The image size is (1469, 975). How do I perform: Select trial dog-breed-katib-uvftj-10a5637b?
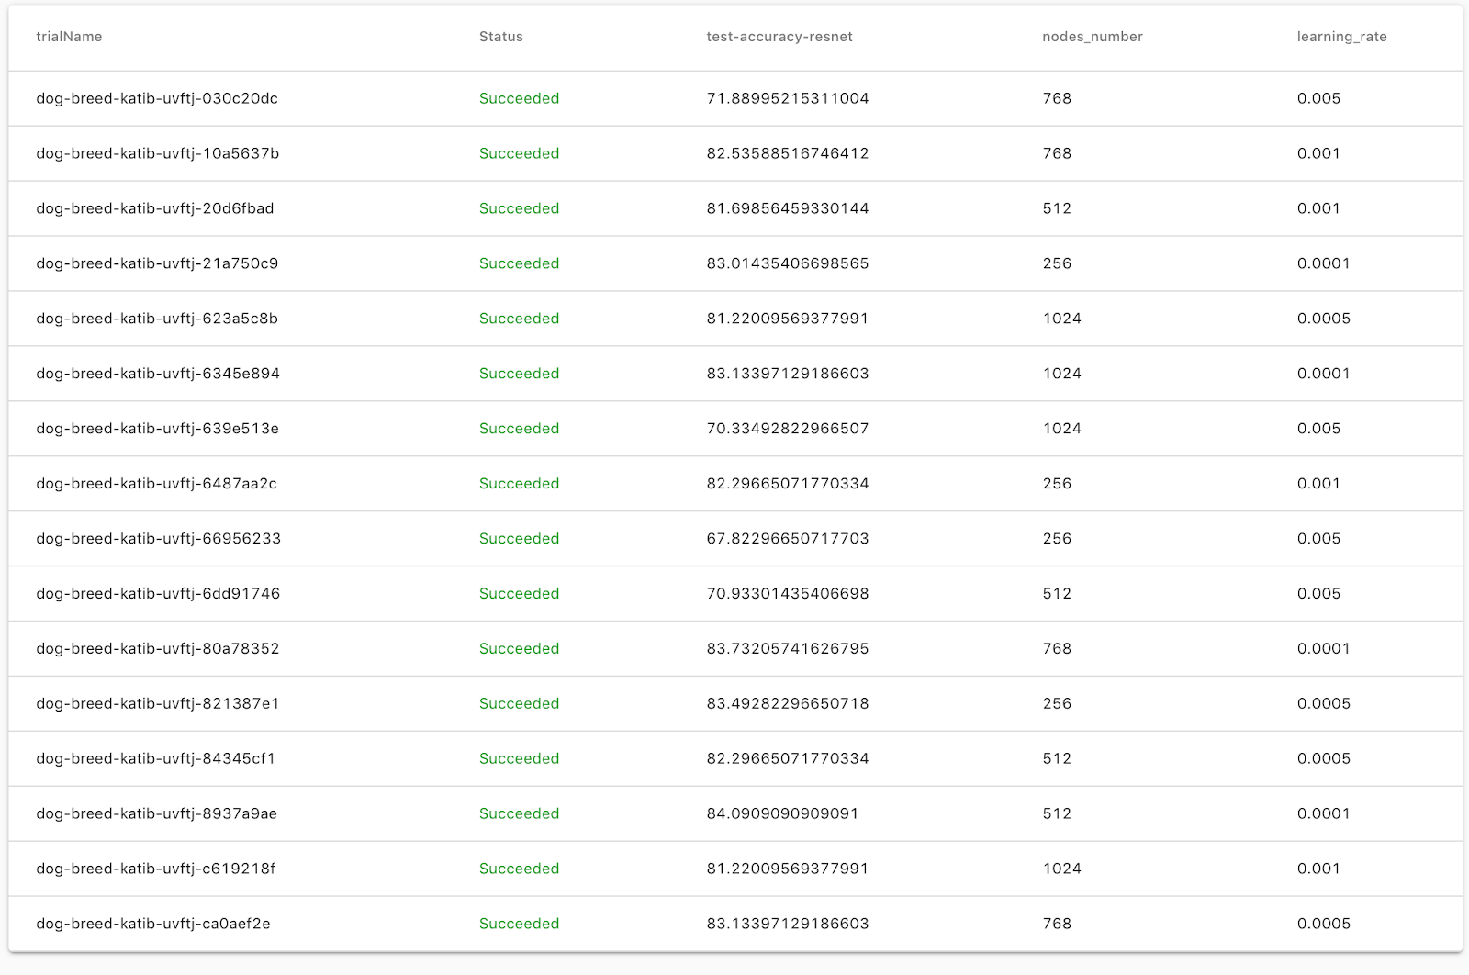157,153
